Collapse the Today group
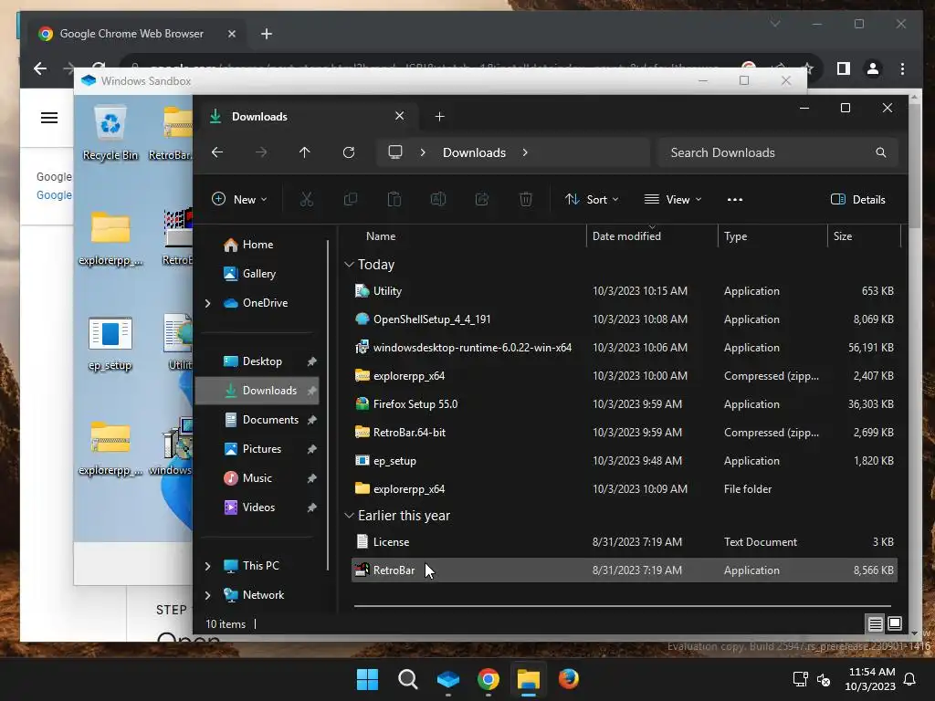This screenshot has width=935, height=701. pyautogui.click(x=350, y=265)
